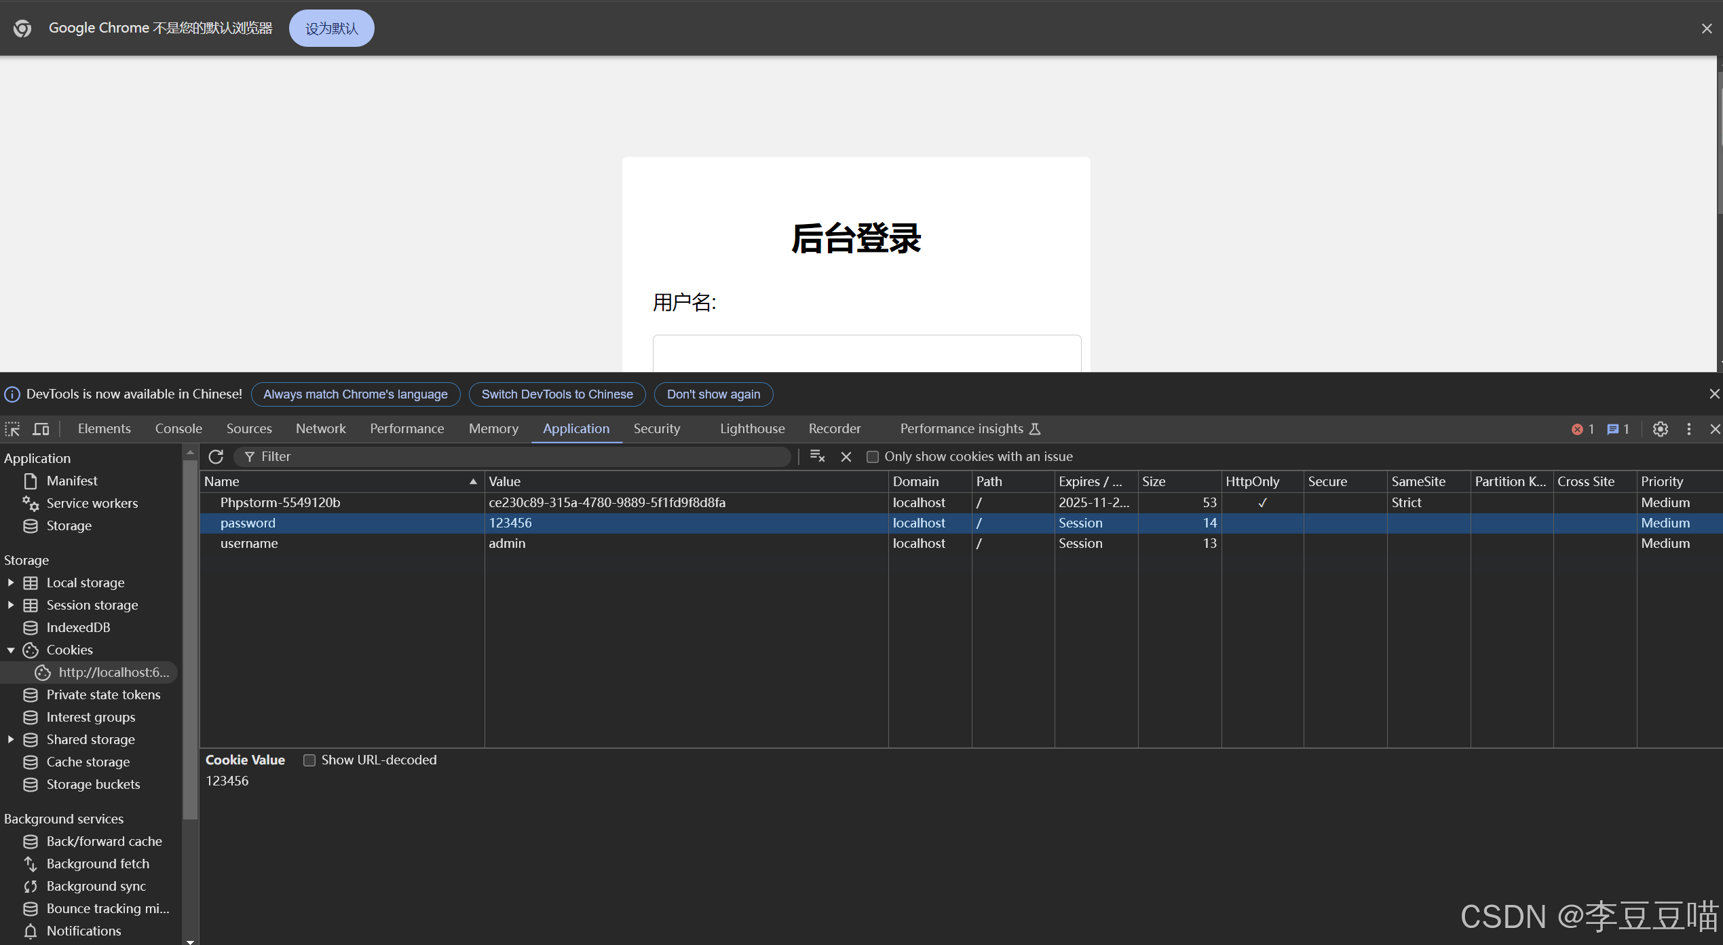Click Switch DevTools to Chinese
Screen dimensions: 1723x945
[x=556, y=394]
